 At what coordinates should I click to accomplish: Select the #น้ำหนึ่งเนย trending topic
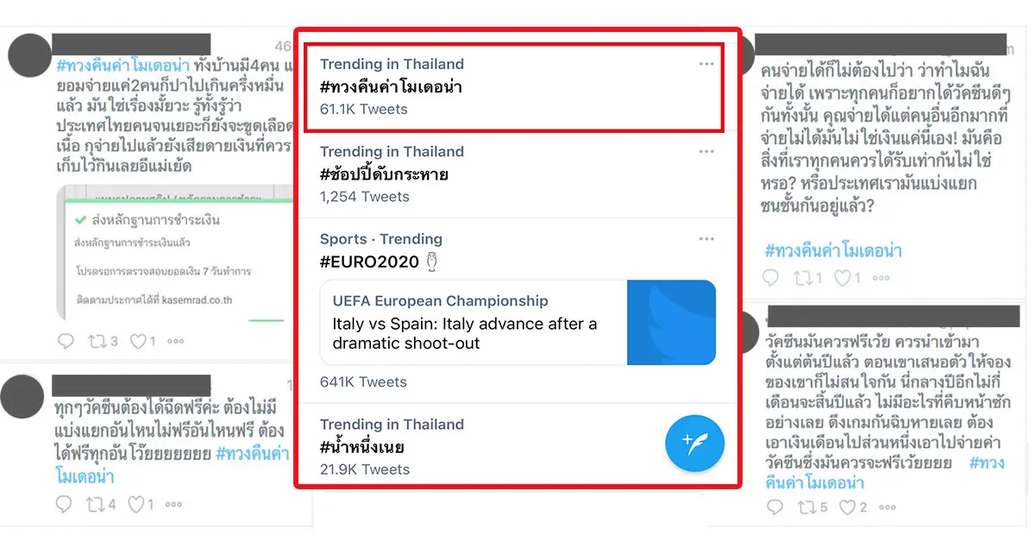362,447
